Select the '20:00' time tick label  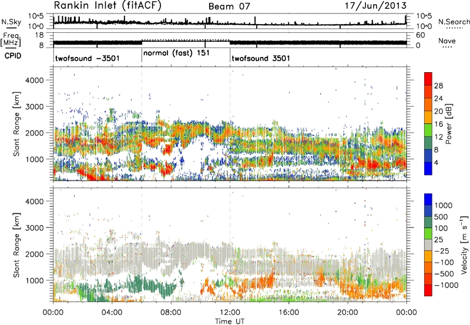(x=348, y=313)
